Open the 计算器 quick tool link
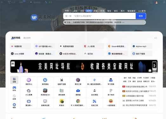This screenshot has height=119, width=166. coord(153,78)
